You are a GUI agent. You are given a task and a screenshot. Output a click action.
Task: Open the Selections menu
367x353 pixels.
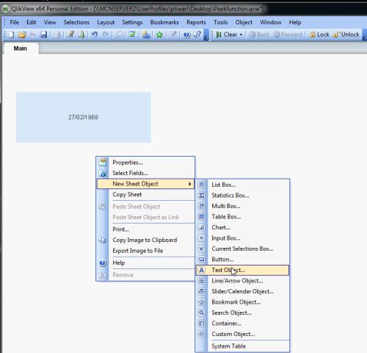(76, 22)
